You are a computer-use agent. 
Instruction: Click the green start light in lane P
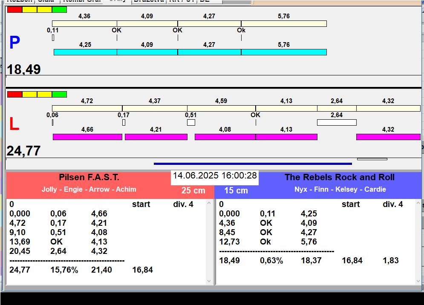(x=59, y=9)
